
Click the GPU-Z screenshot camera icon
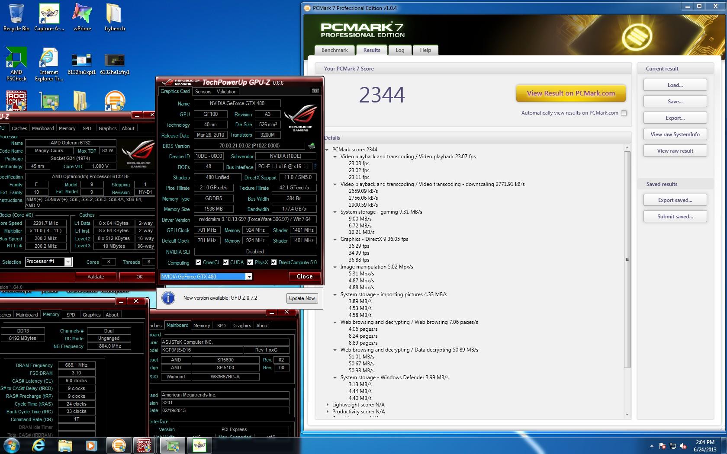click(x=315, y=91)
